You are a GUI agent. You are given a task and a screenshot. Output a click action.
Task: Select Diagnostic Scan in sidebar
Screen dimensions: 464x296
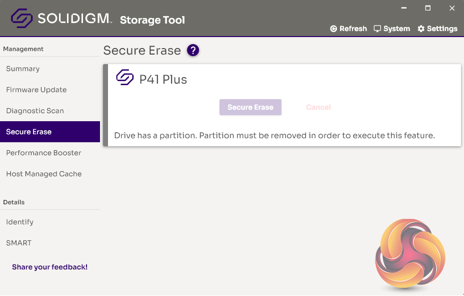pos(35,111)
